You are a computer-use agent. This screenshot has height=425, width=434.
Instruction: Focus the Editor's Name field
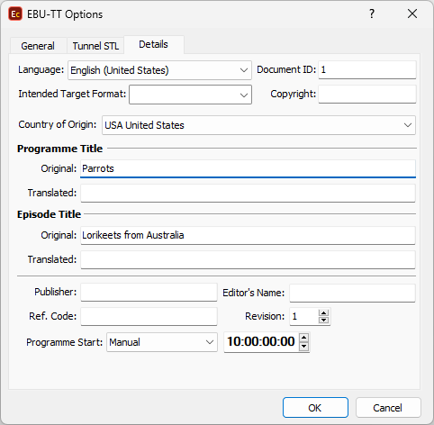(352, 293)
